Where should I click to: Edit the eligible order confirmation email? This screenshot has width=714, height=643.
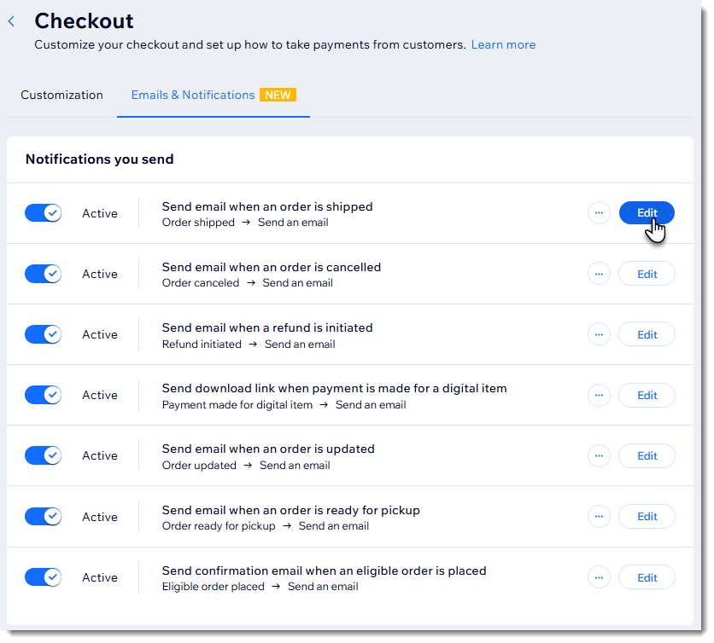click(647, 577)
